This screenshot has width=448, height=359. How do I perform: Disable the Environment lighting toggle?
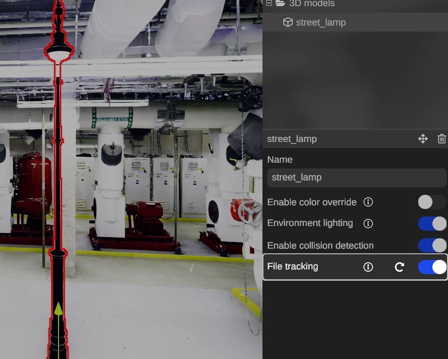pos(431,223)
